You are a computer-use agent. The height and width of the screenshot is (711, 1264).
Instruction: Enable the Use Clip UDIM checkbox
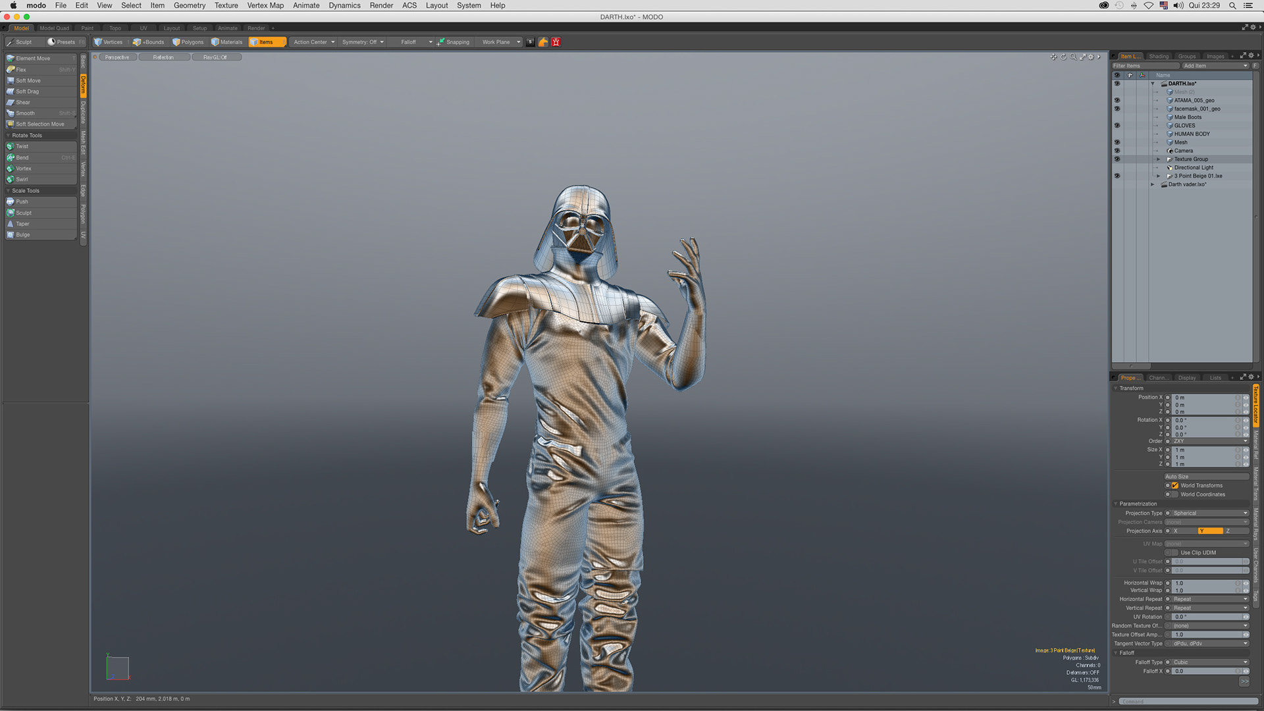click(1175, 553)
